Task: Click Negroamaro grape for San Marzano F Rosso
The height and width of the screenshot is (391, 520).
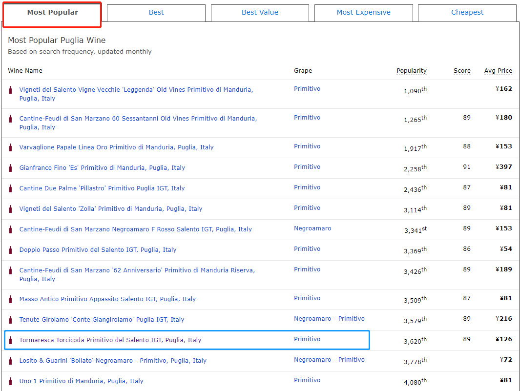Action: (312, 228)
